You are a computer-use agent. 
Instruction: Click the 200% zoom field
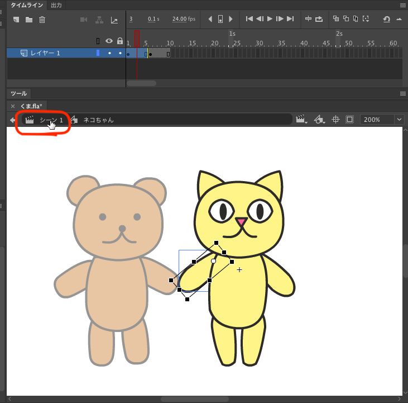click(377, 120)
